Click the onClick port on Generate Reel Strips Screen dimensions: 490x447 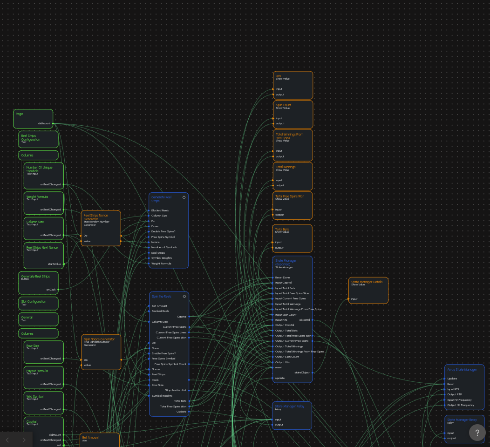57,289
